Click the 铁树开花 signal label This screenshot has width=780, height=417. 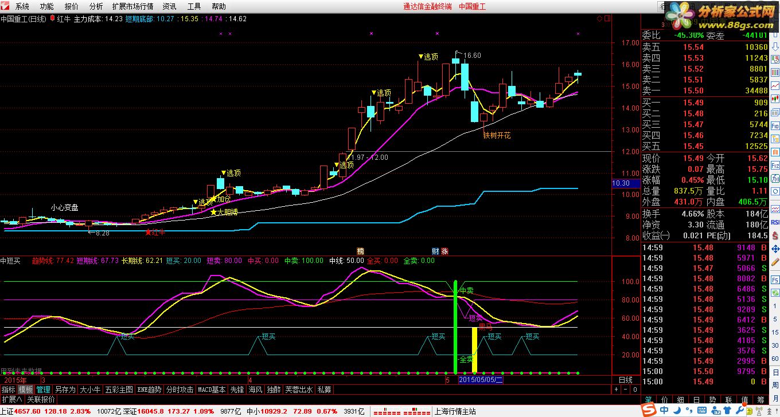pyautogui.click(x=497, y=136)
